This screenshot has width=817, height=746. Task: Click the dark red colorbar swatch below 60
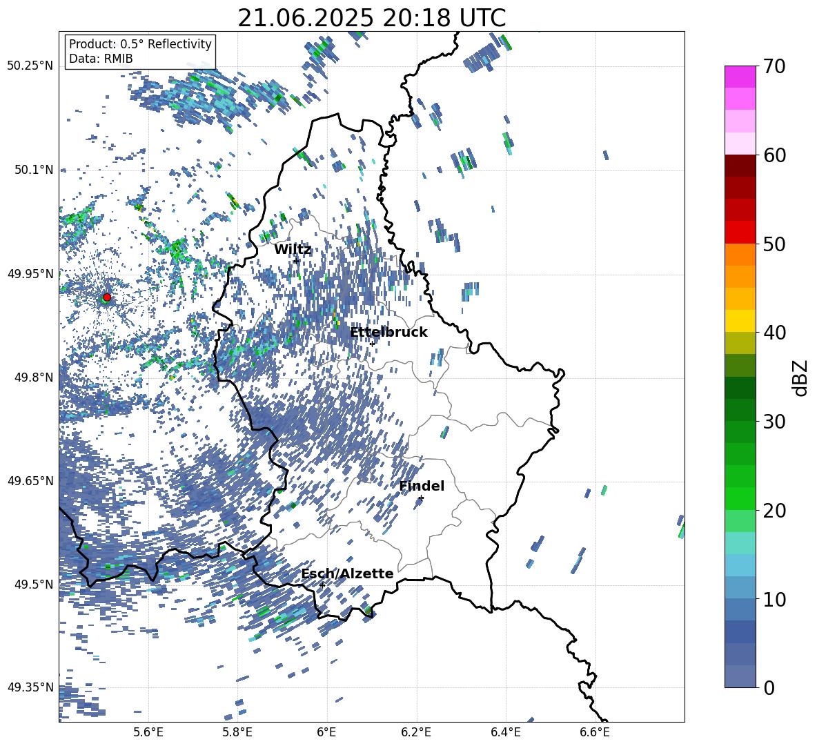tap(740, 166)
